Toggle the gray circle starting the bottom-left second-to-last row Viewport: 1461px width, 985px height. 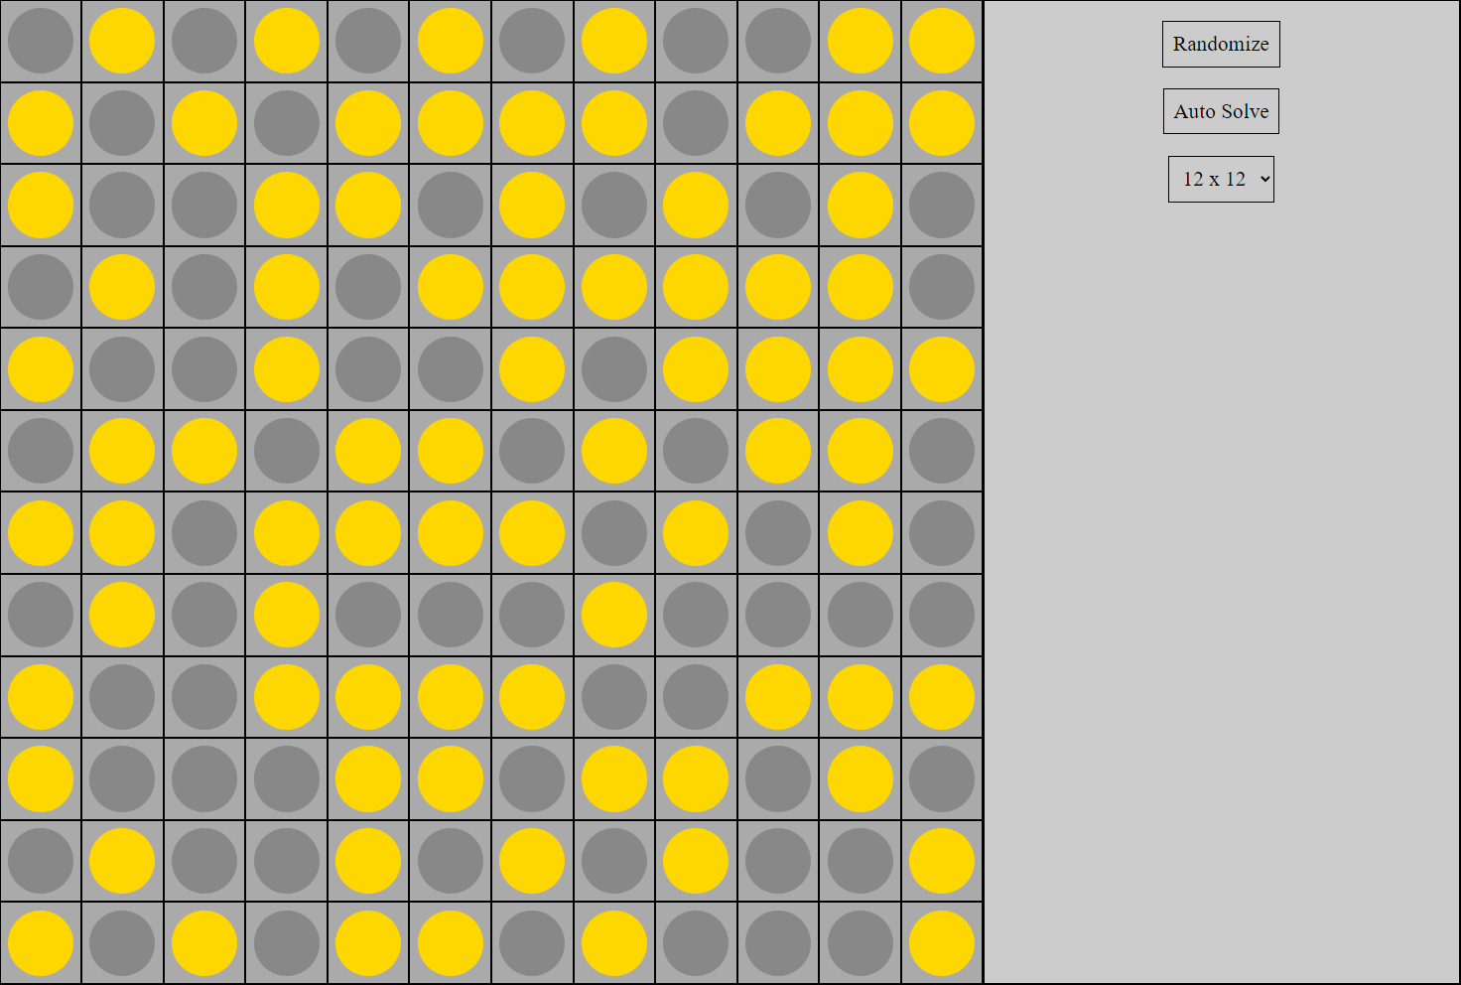tap(41, 862)
